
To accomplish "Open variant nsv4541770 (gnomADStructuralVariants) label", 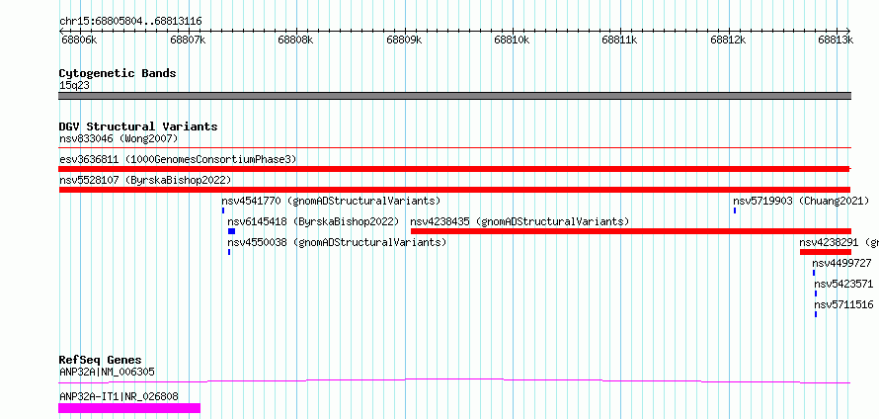I will [331, 201].
